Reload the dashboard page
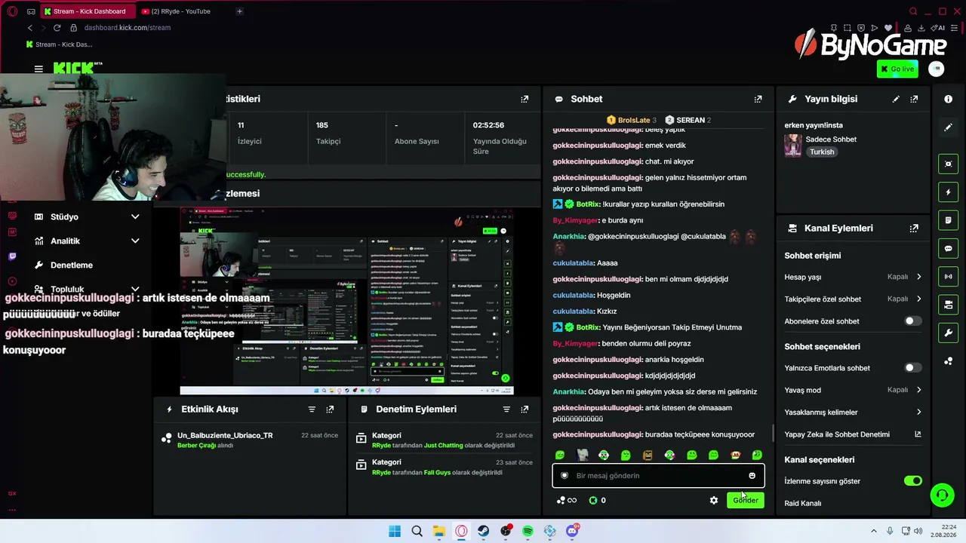This screenshot has width=966, height=543. [57, 28]
